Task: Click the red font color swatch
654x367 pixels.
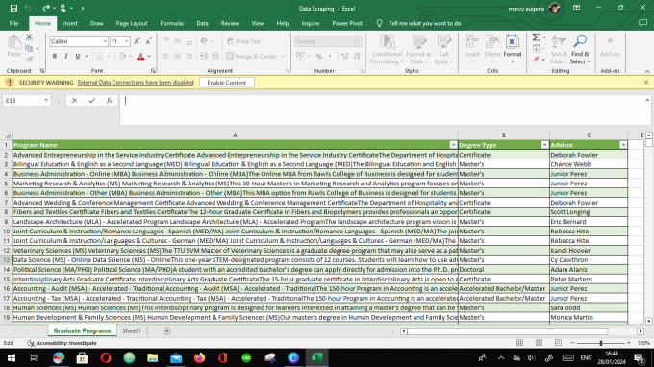Action: (140, 57)
